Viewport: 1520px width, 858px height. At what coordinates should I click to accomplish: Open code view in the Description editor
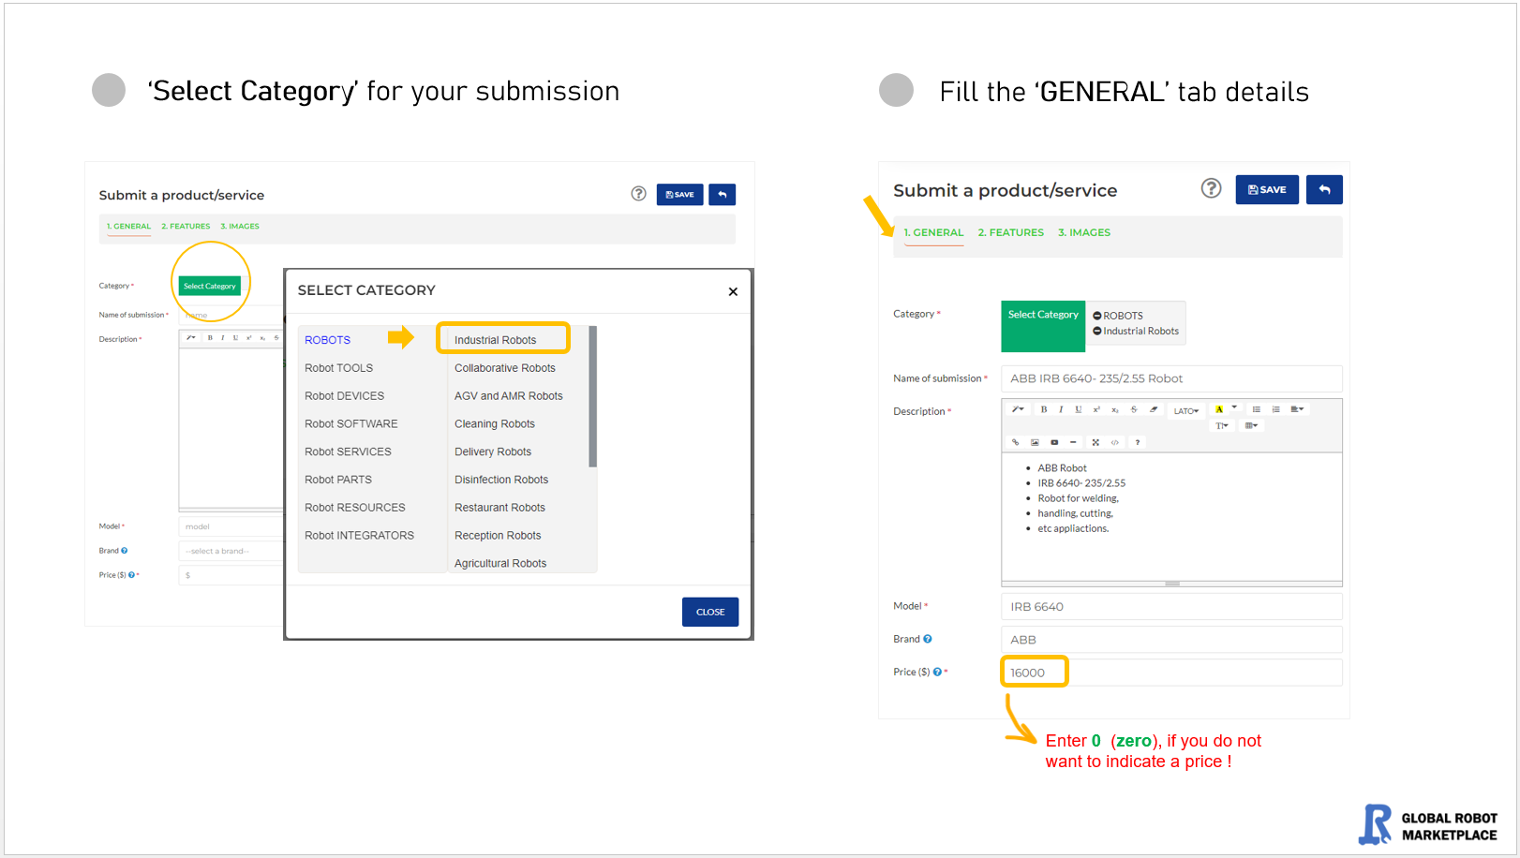(1115, 442)
